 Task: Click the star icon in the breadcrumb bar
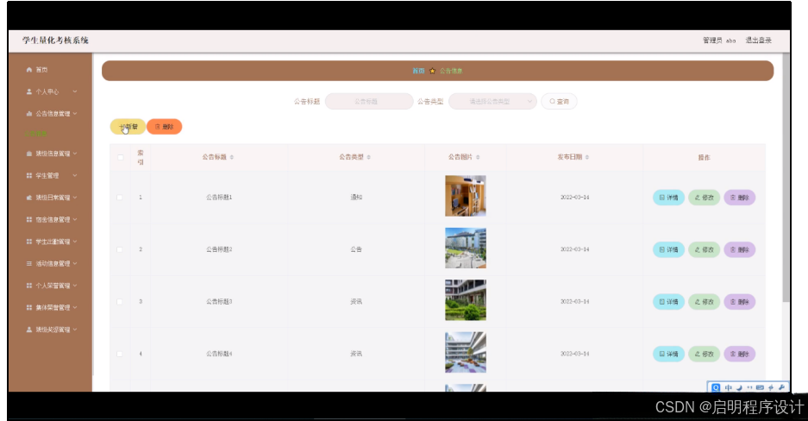[432, 71]
